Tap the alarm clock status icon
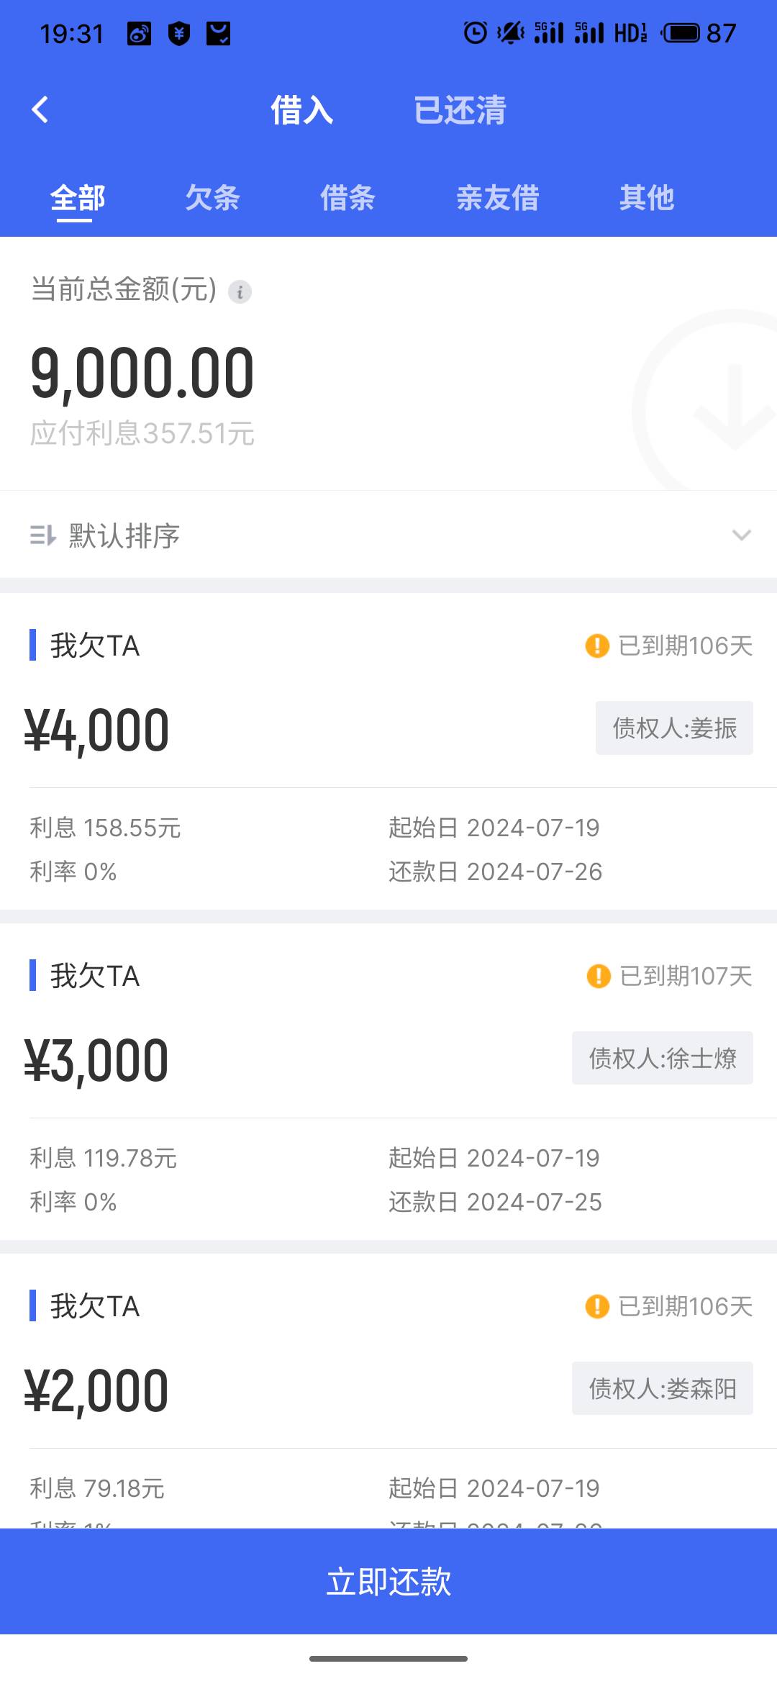The image size is (777, 1684). 475,32
